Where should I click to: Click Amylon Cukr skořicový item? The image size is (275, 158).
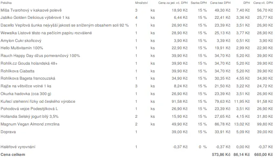point(21,41)
